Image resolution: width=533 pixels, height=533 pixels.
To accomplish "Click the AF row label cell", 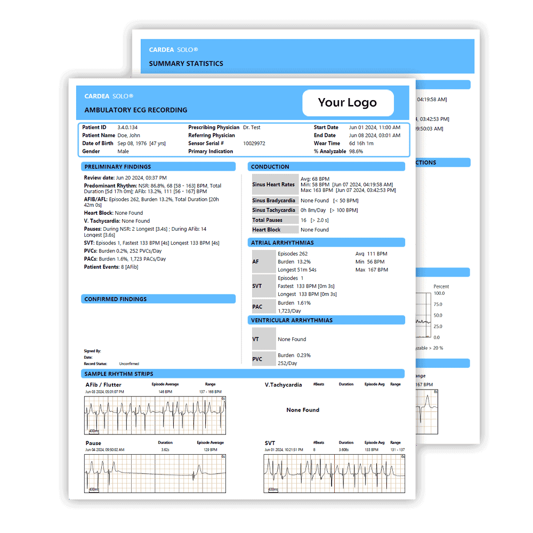I will point(264,262).
